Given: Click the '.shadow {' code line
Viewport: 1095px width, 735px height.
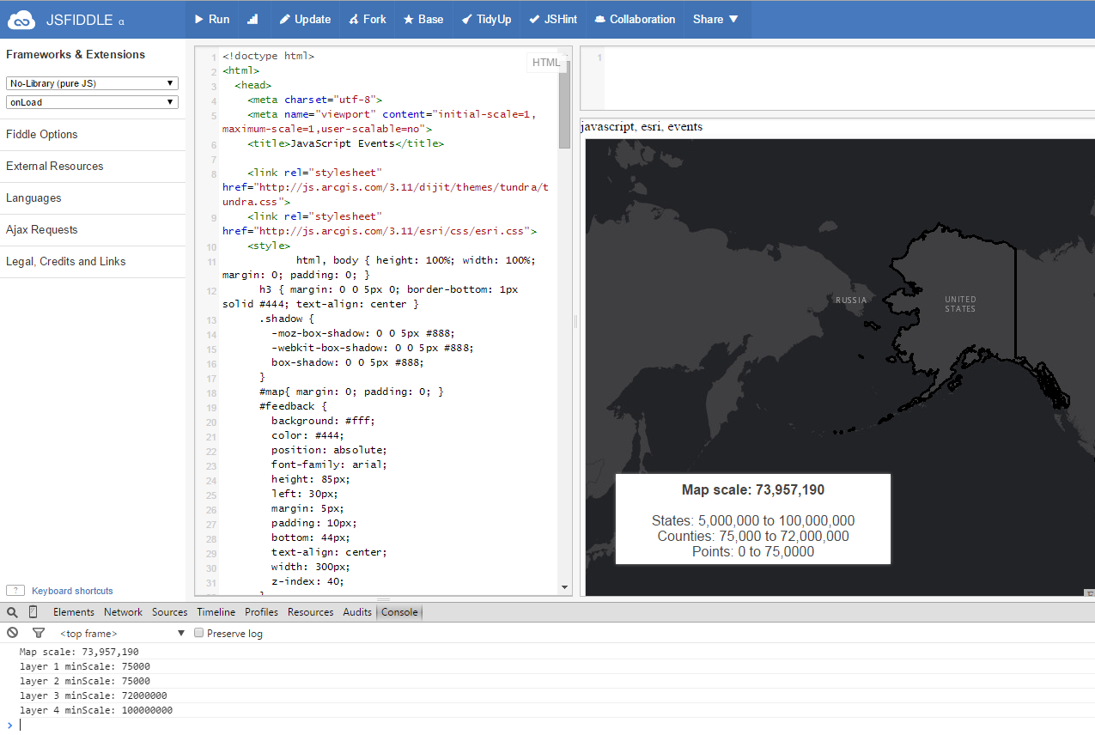Looking at the screenshot, I should coord(287,319).
